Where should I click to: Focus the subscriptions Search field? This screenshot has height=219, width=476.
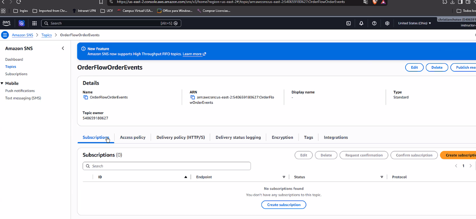167,166
